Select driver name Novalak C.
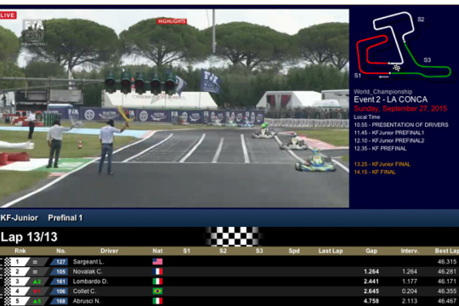Screen dimensions: 459x306 click(x=88, y=272)
